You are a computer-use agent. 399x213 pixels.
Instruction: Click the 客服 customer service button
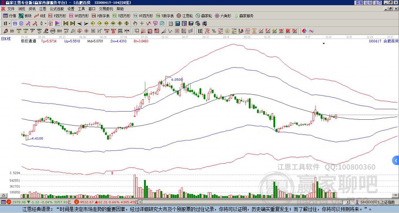point(359,3)
